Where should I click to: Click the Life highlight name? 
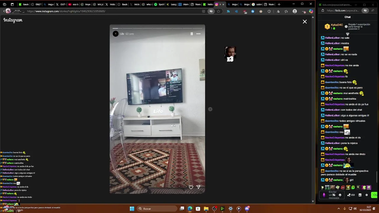(x=122, y=34)
